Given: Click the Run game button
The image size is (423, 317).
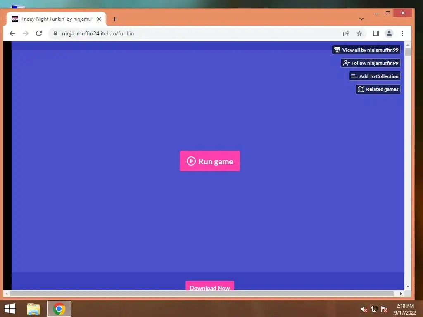Looking at the screenshot, I should click(x=209, y=161).
